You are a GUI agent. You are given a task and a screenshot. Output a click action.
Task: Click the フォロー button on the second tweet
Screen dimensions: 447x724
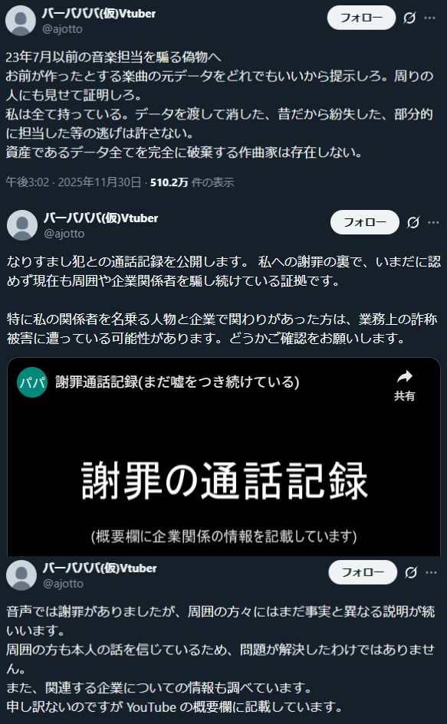pyautogui.click(x=365, y=222)
